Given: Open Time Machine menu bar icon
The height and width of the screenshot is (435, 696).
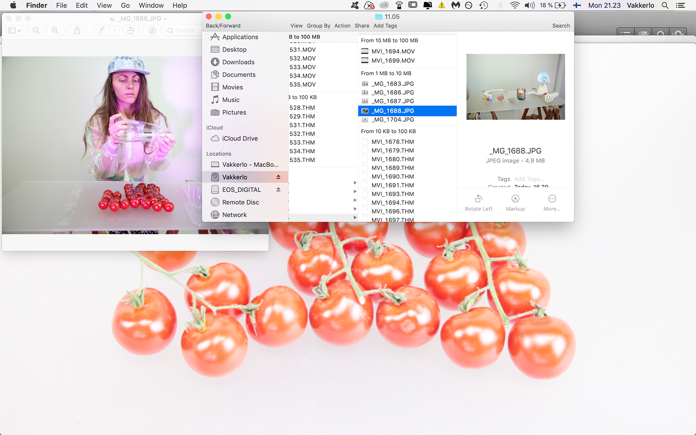Looking at the screenshot, I should click(483, 5).
